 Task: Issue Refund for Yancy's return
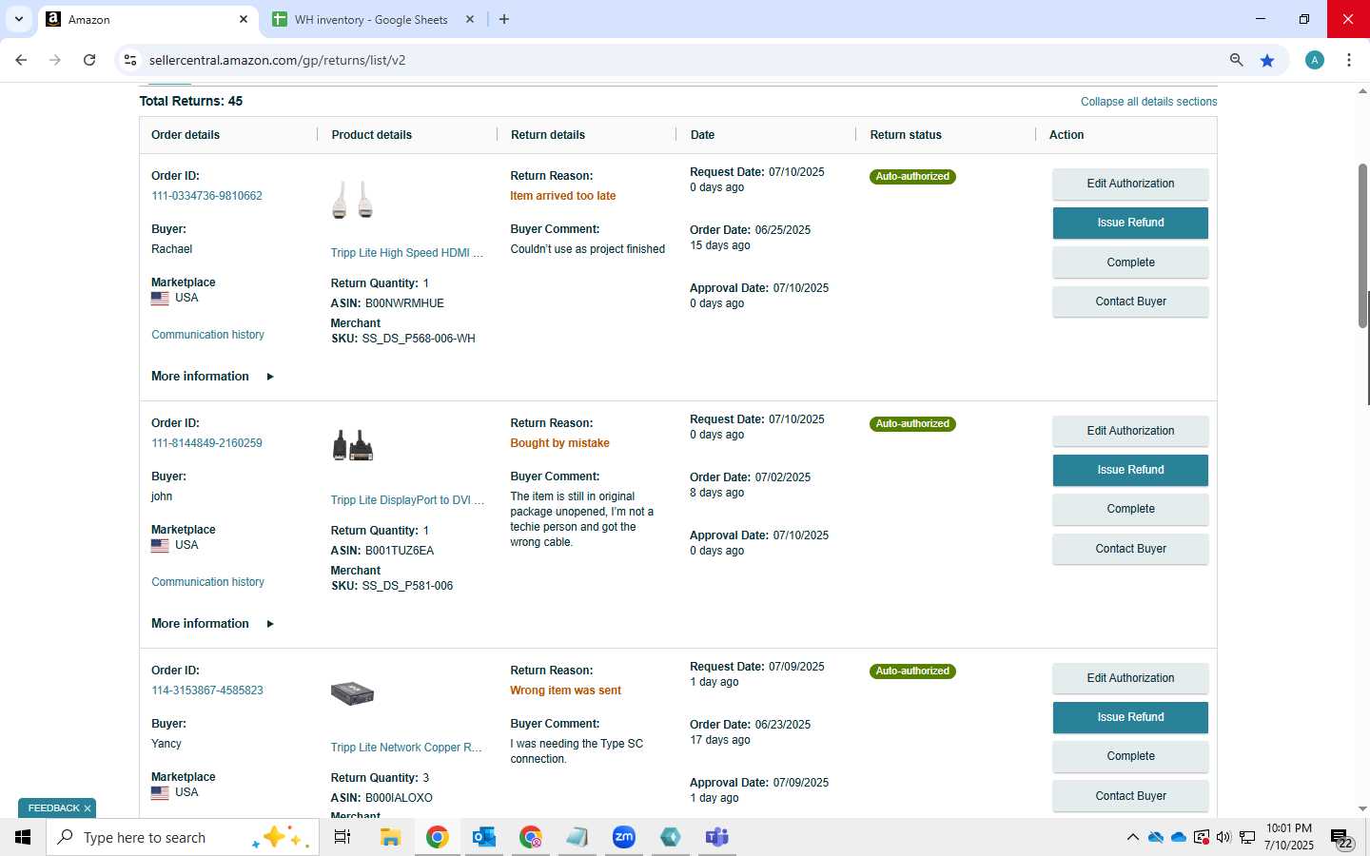1130,717
